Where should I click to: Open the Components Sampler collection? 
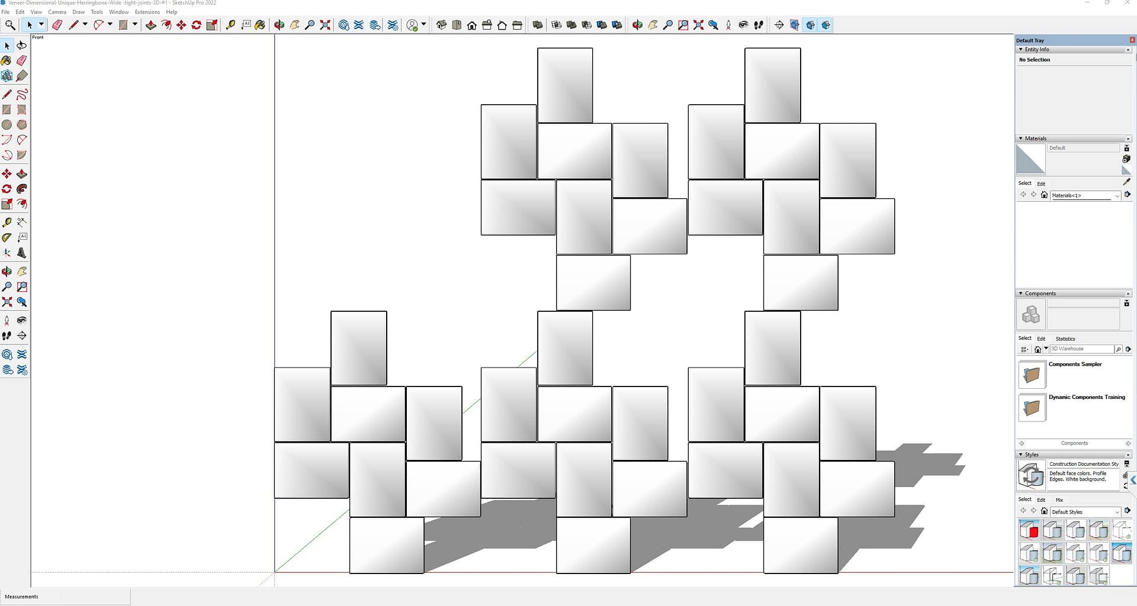(x=1032, y=374)
